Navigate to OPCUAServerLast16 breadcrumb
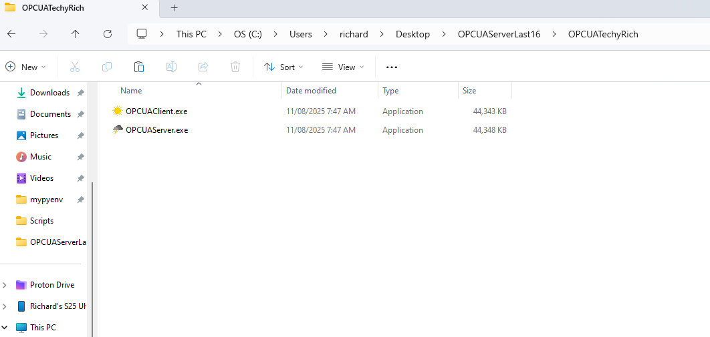The width and height of the screenshot is (710, 337). point(499,34)
